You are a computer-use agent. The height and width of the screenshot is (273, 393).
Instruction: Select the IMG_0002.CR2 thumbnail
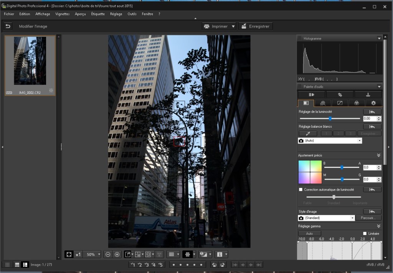30,61
